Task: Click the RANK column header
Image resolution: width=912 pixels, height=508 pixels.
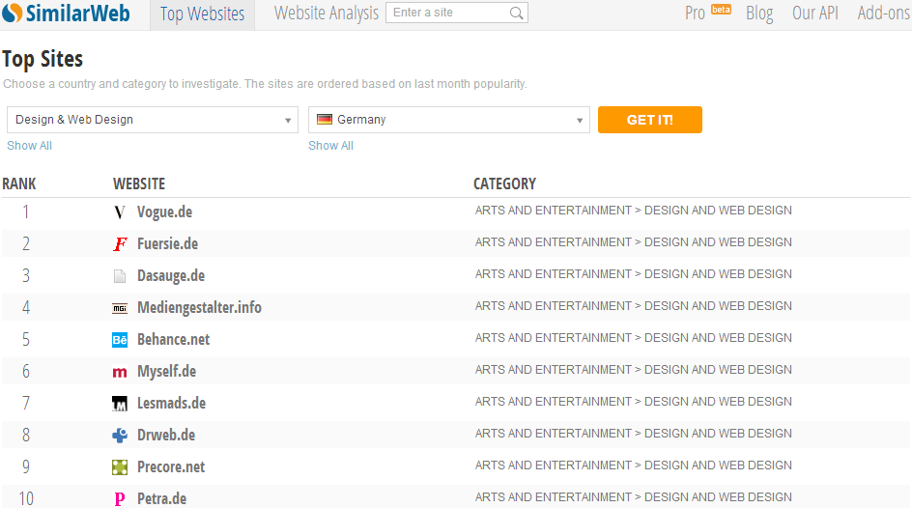Action: click(x=19, y=184)
